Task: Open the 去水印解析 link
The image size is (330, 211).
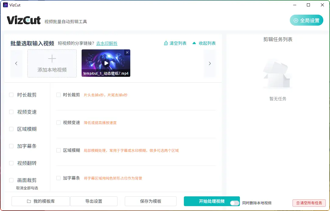Action: tap(107, 43)
